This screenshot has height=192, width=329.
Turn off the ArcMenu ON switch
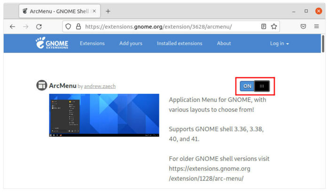click(255, 86)
